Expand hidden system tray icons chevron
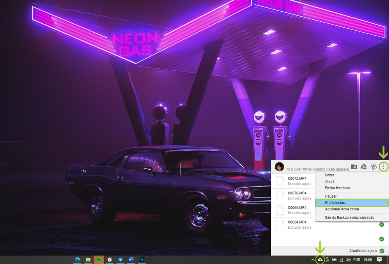This screenshot has height=264, width=389. (x=312, y=260)
